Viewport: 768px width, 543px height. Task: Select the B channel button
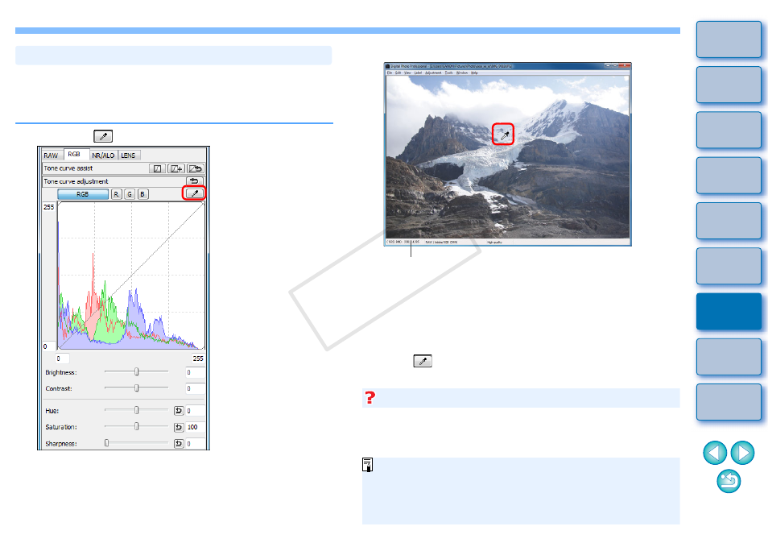142,194
